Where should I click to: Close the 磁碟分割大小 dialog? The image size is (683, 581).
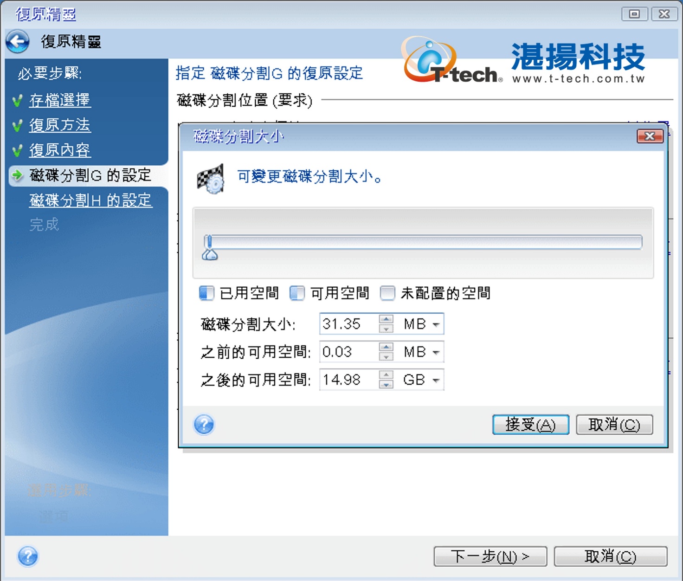pos(650,136)
